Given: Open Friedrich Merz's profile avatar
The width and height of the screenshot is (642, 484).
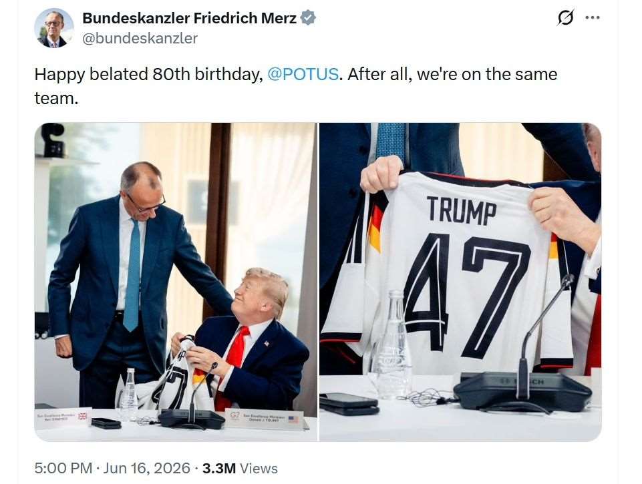Looking at the screenshot, I should coord(53,28).
